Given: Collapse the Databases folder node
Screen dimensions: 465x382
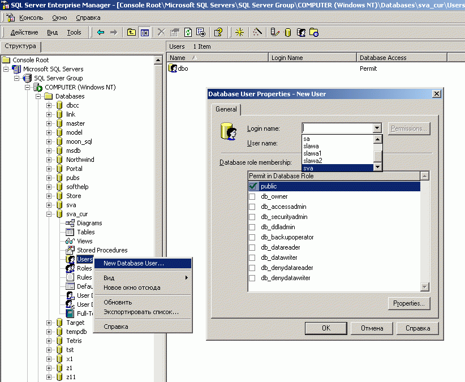Looking at the screenshot, I should [x=38, y=96].
